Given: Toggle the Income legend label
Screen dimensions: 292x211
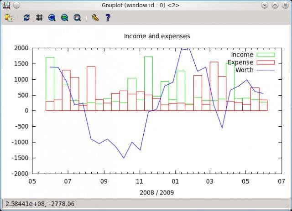Looking at the screenshot, I should tap(242, 55).
